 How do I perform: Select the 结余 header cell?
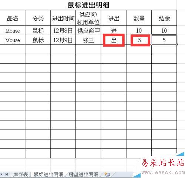[x=164, y=18]
